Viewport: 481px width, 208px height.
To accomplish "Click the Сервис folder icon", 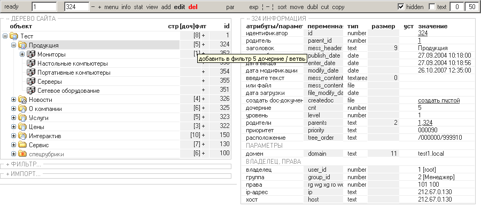I will 22,145.
